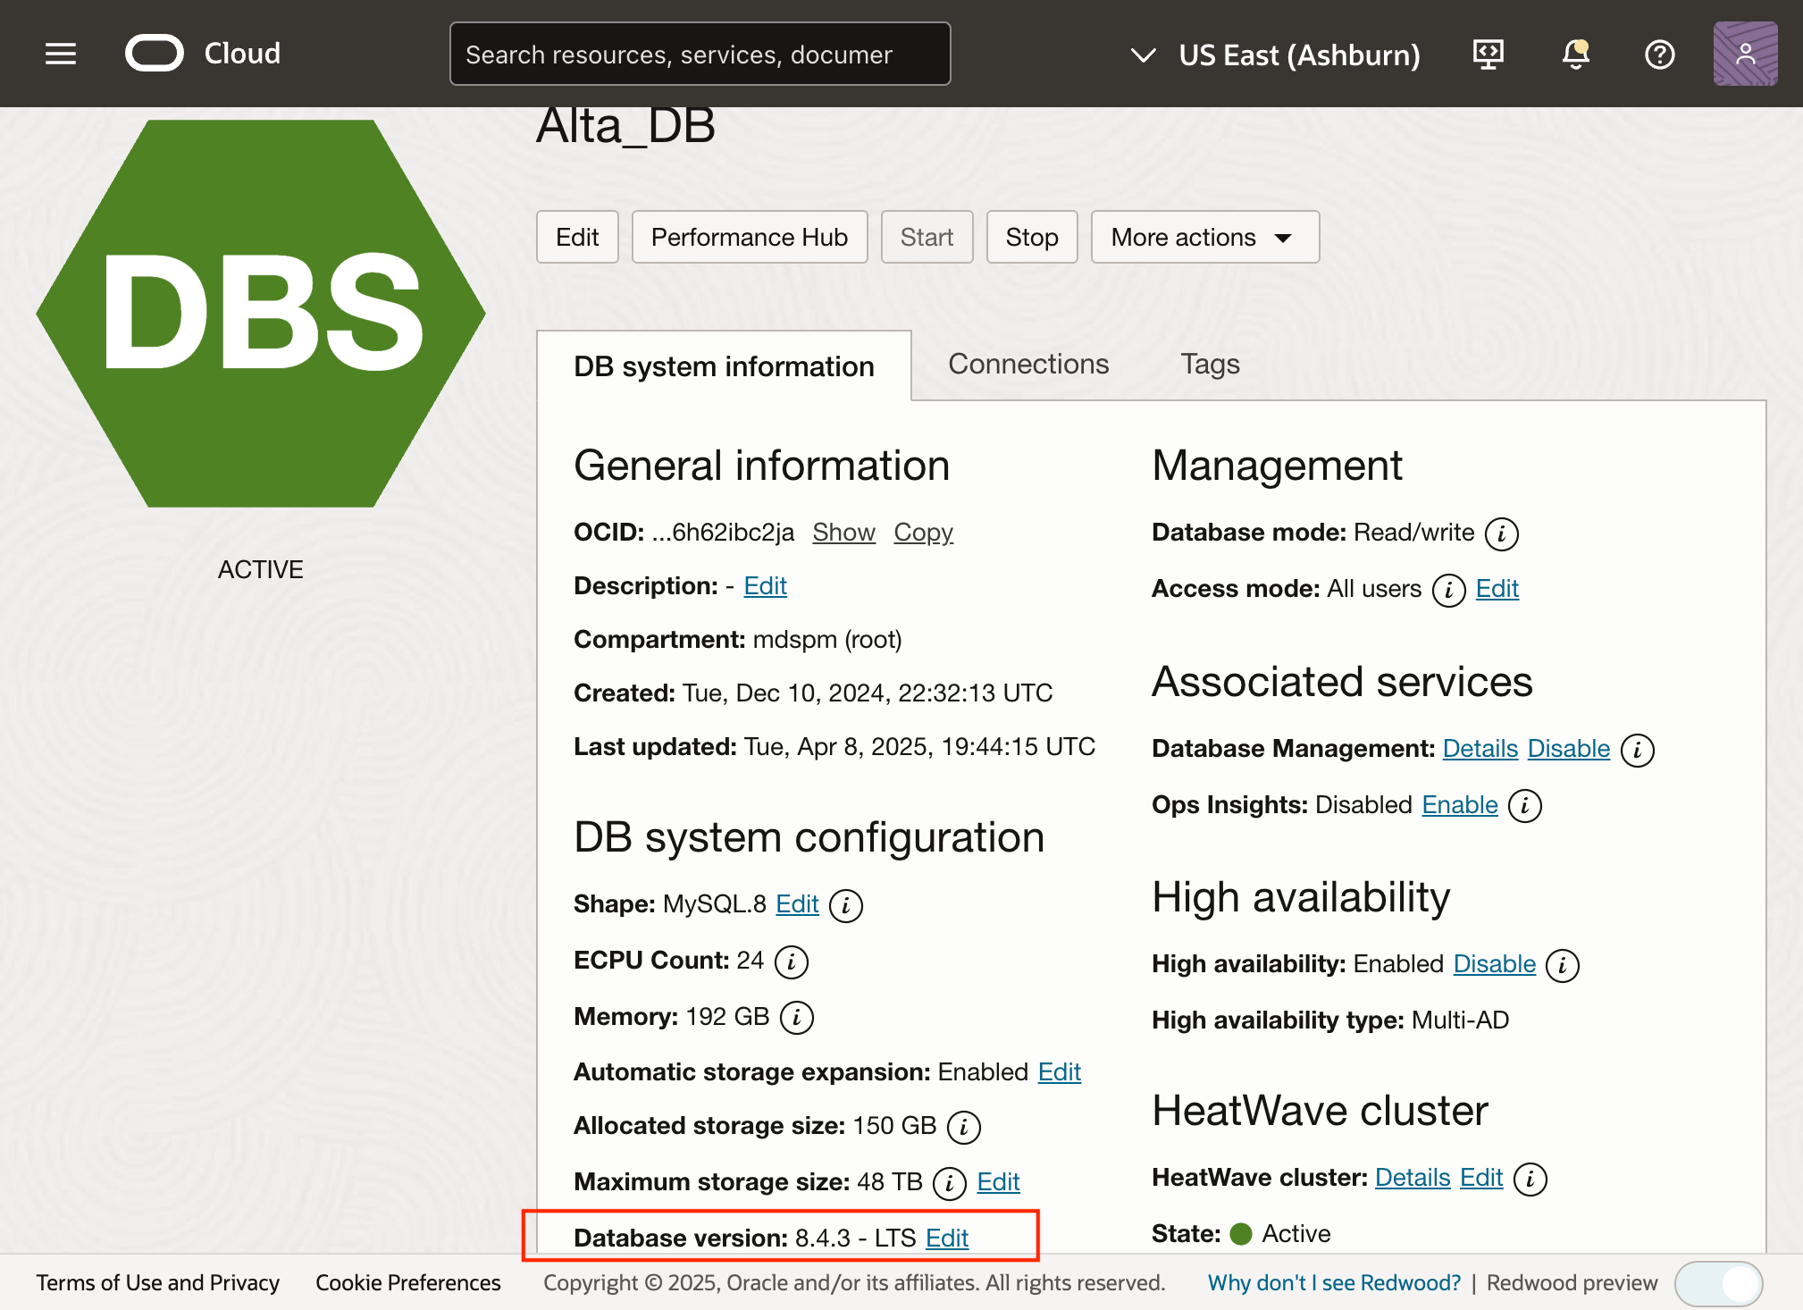Open the notifications bell

(1575, 55)
